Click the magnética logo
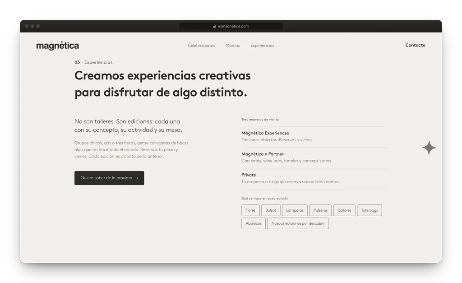462x283 pixels. coord(57,46)
